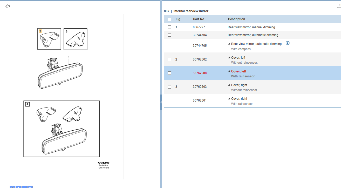Mark the checkbox for part 30762502
The height and width of the screenshot is (188, 341).
click(169, 59)
